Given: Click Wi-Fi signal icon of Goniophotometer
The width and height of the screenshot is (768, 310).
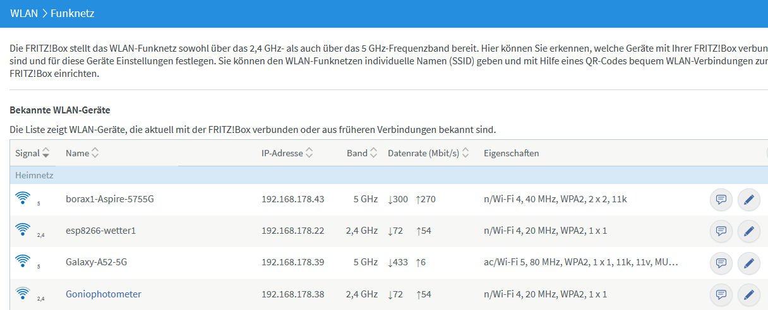Looking at the screenshot, I should (x=23, y=293).
